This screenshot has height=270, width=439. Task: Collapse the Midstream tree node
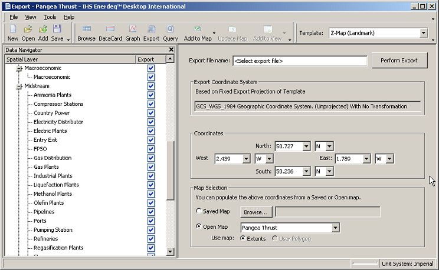19,86
